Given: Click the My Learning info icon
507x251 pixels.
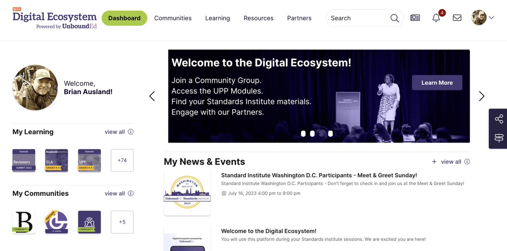Looking at the screenshot, I should click(x=131, y=132).
